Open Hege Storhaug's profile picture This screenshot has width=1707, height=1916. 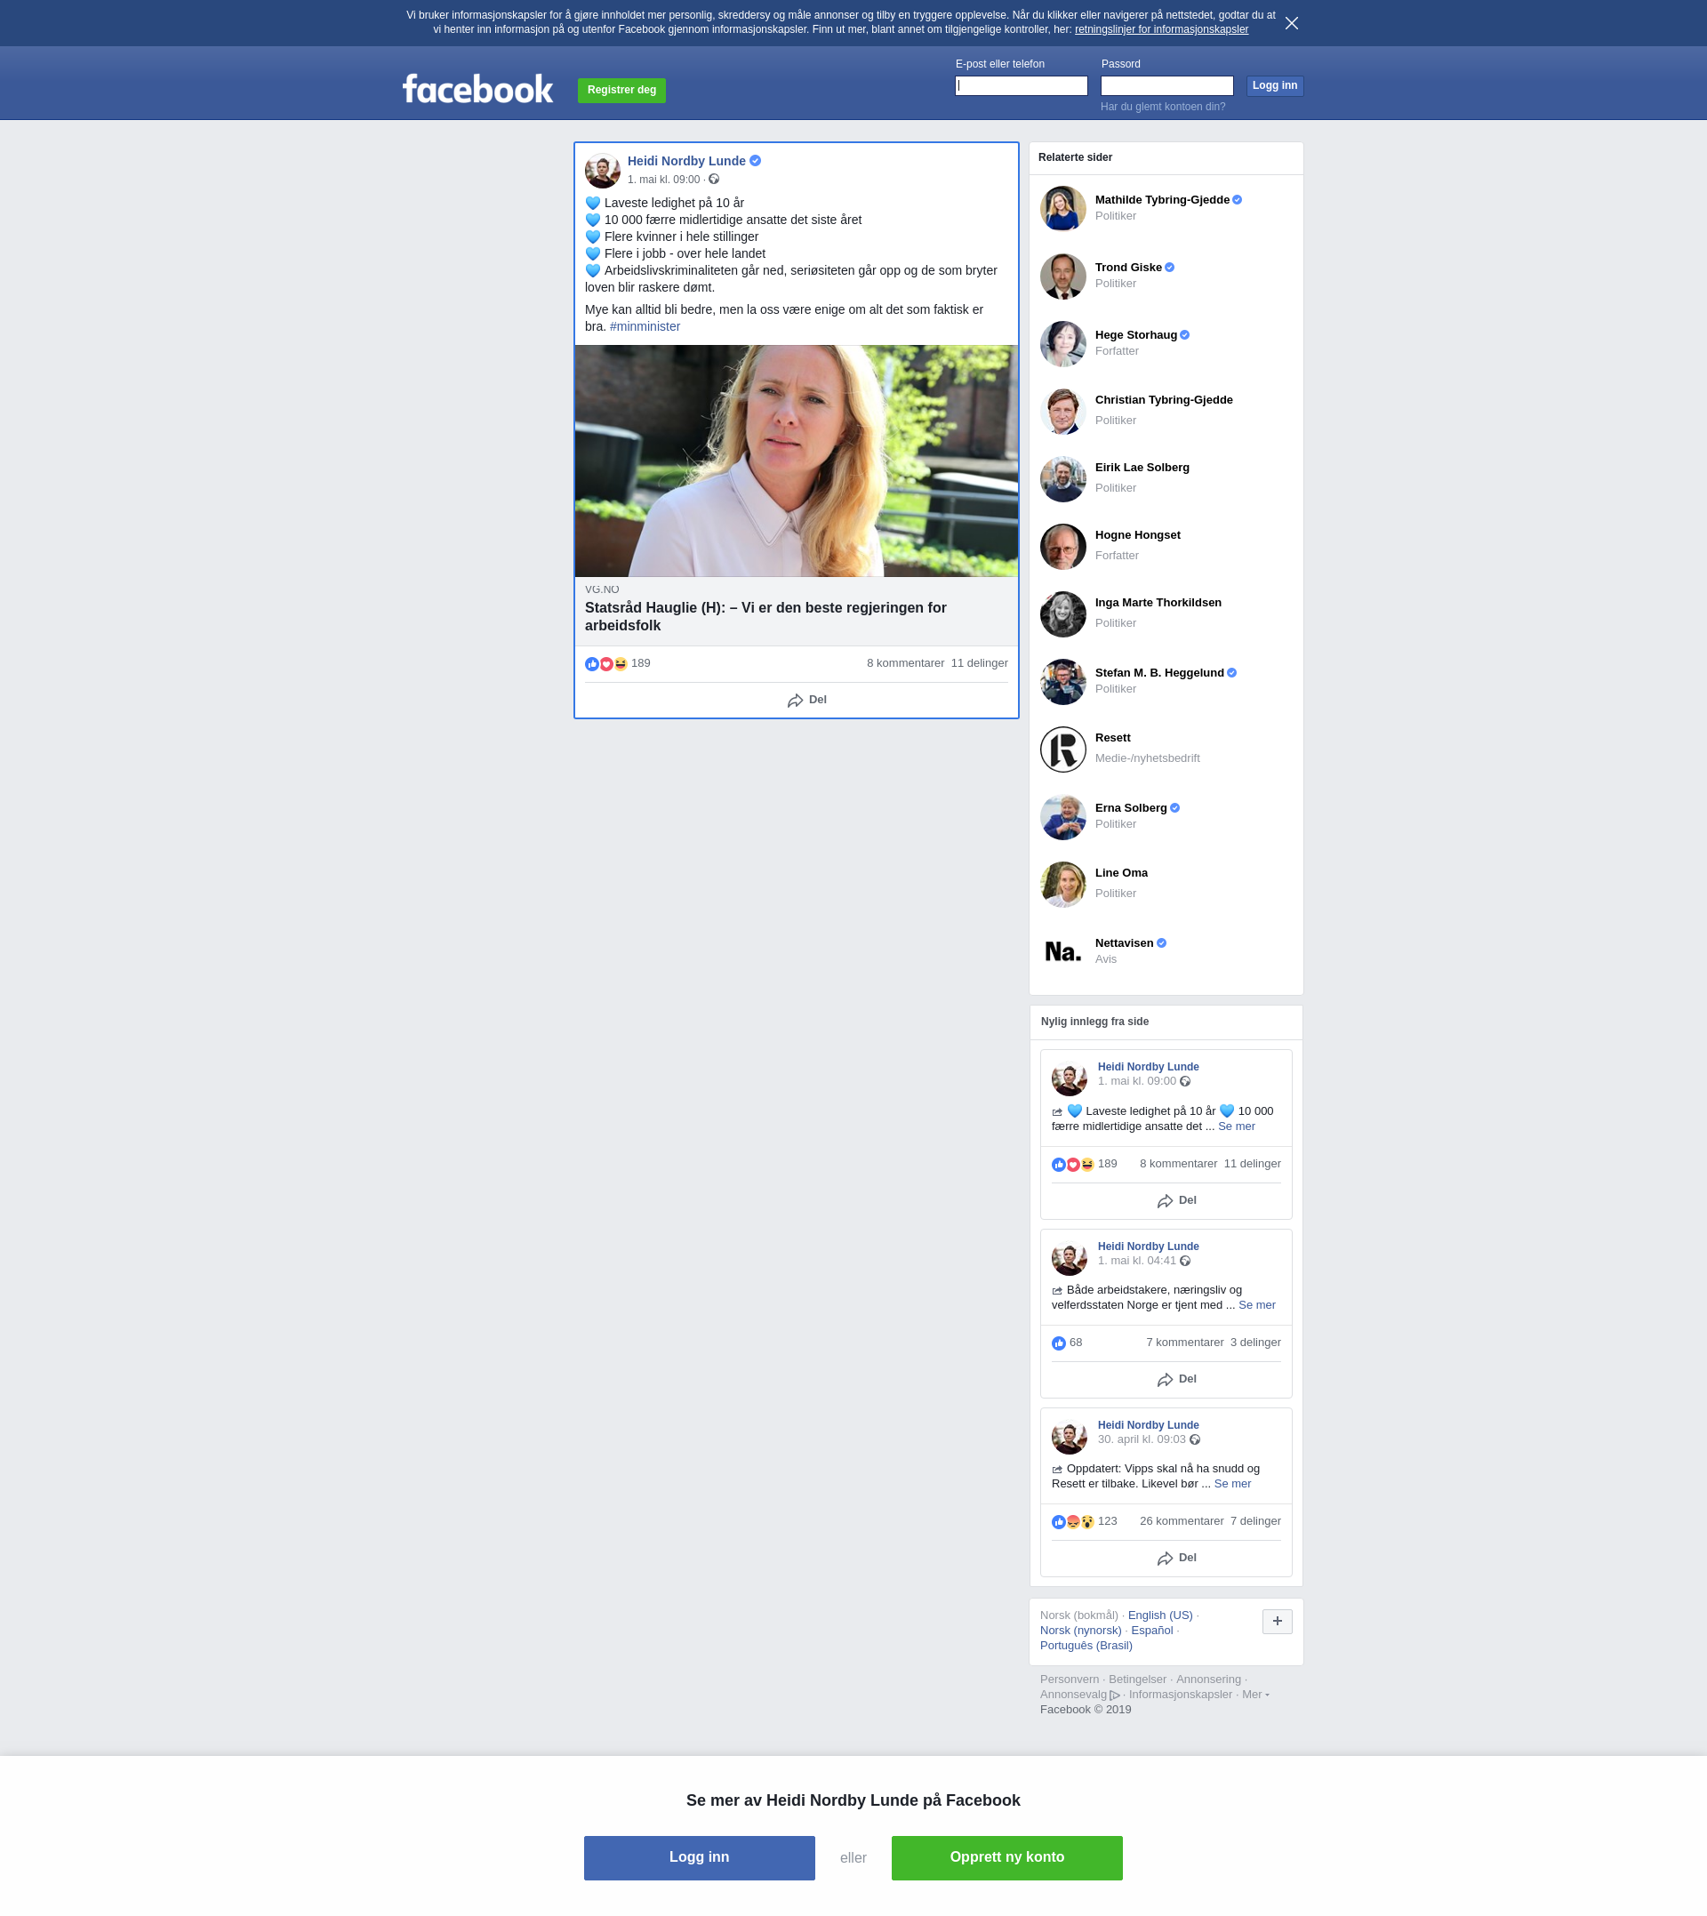[1062, 344]
